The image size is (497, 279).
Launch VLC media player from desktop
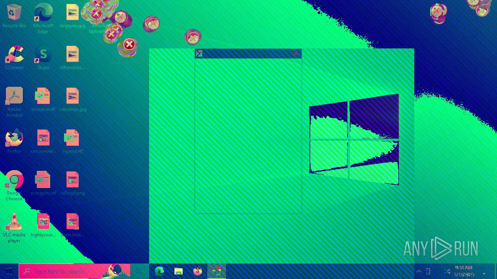tap(14, 228)
